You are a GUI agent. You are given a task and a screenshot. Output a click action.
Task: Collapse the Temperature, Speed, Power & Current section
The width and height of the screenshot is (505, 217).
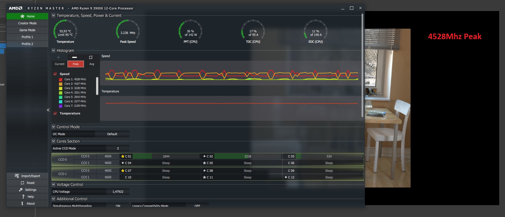click(53, 15)
